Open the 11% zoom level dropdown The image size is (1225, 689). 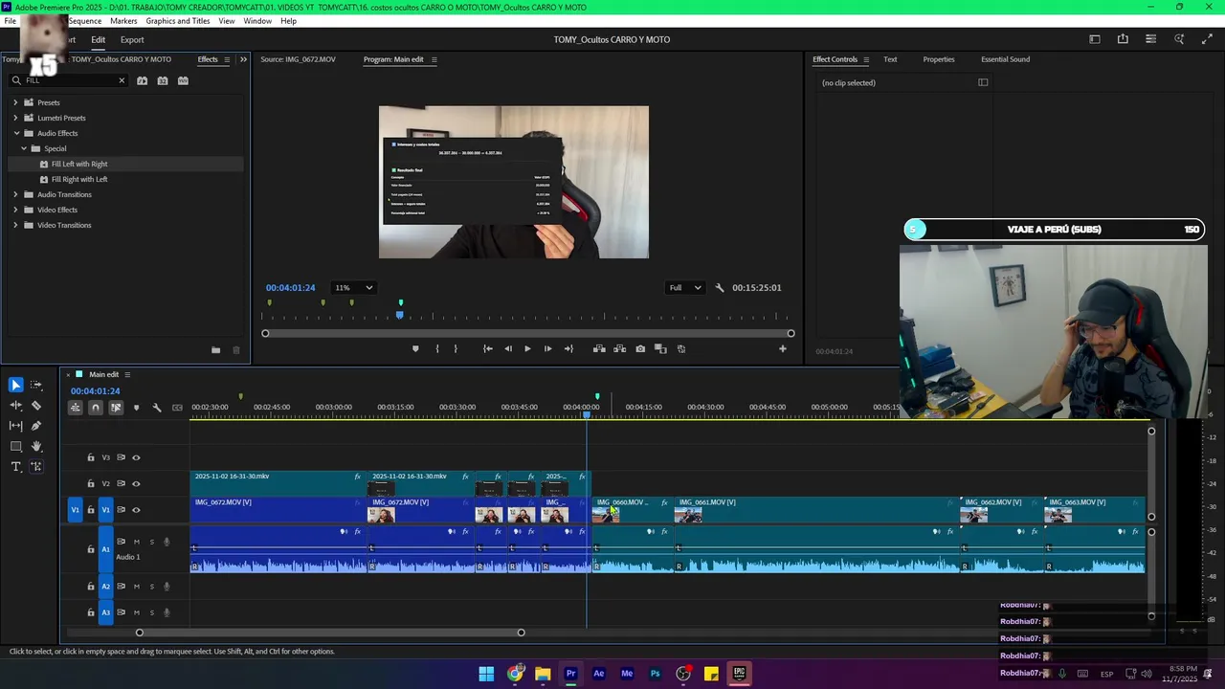(x=353, y=288)
